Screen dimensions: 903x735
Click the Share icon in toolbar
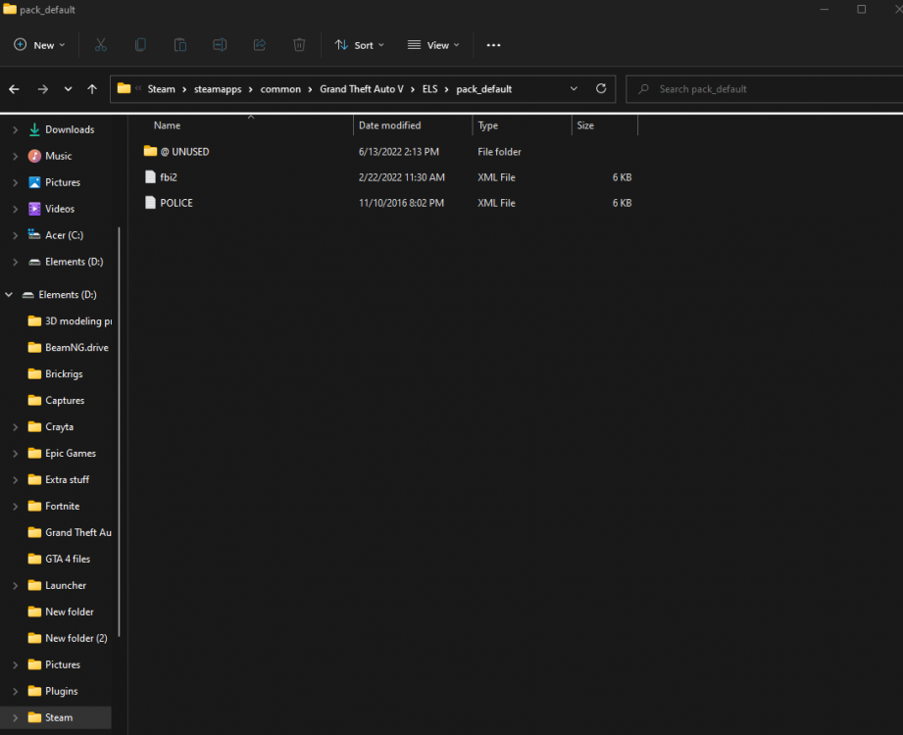click(260, 45)
